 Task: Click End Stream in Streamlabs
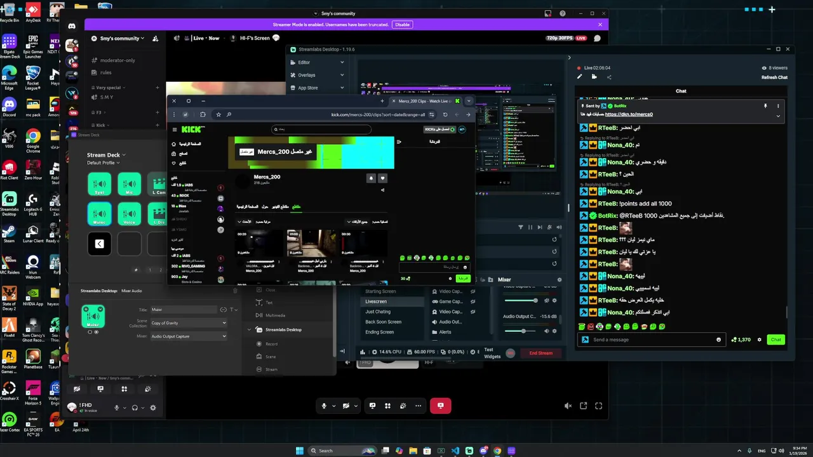(541, 353)
